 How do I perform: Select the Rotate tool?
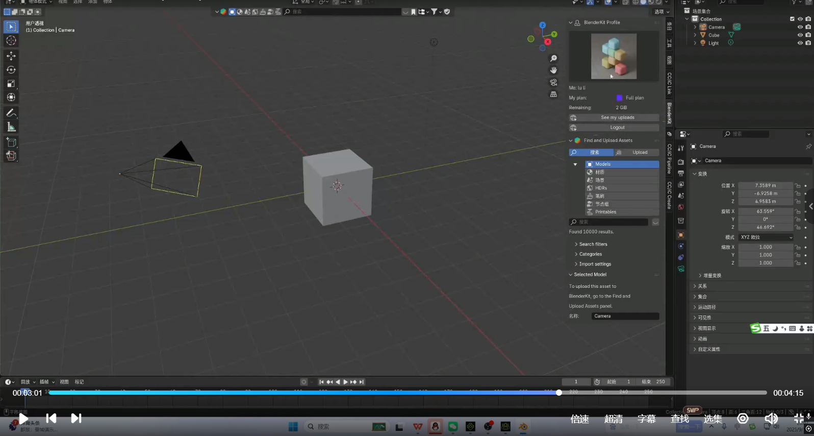coord(11,69)
